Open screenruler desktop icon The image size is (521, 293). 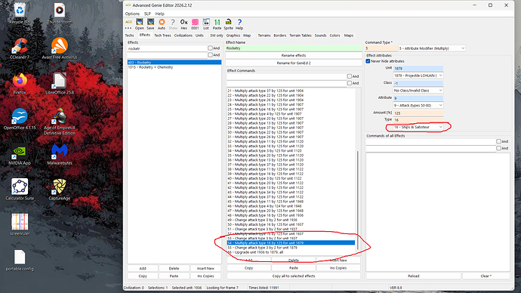coord(20,225)
